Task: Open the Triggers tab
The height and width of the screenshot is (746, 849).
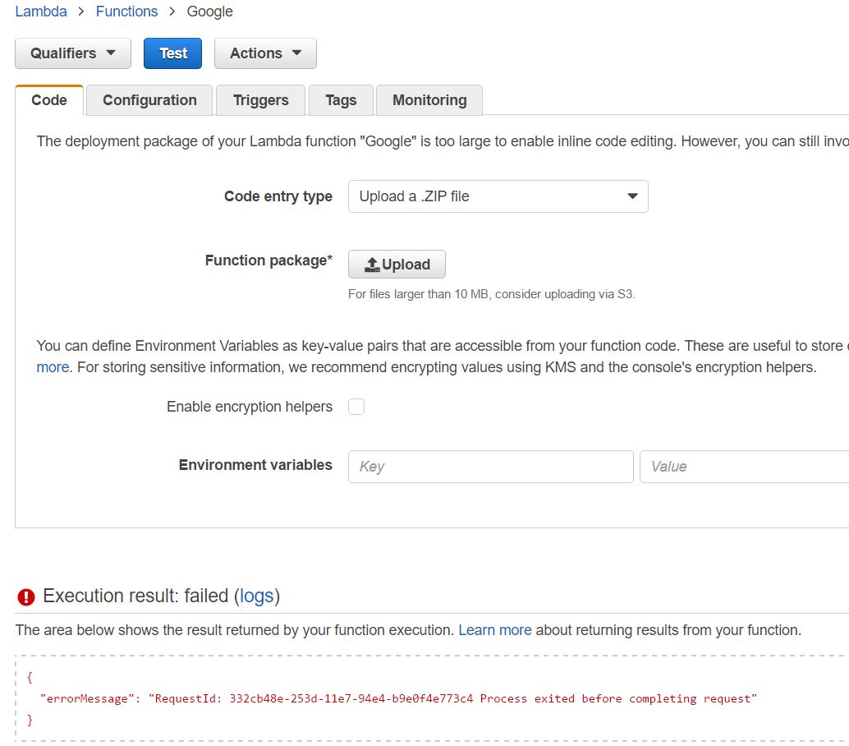Action: click(x=260, y=100)
